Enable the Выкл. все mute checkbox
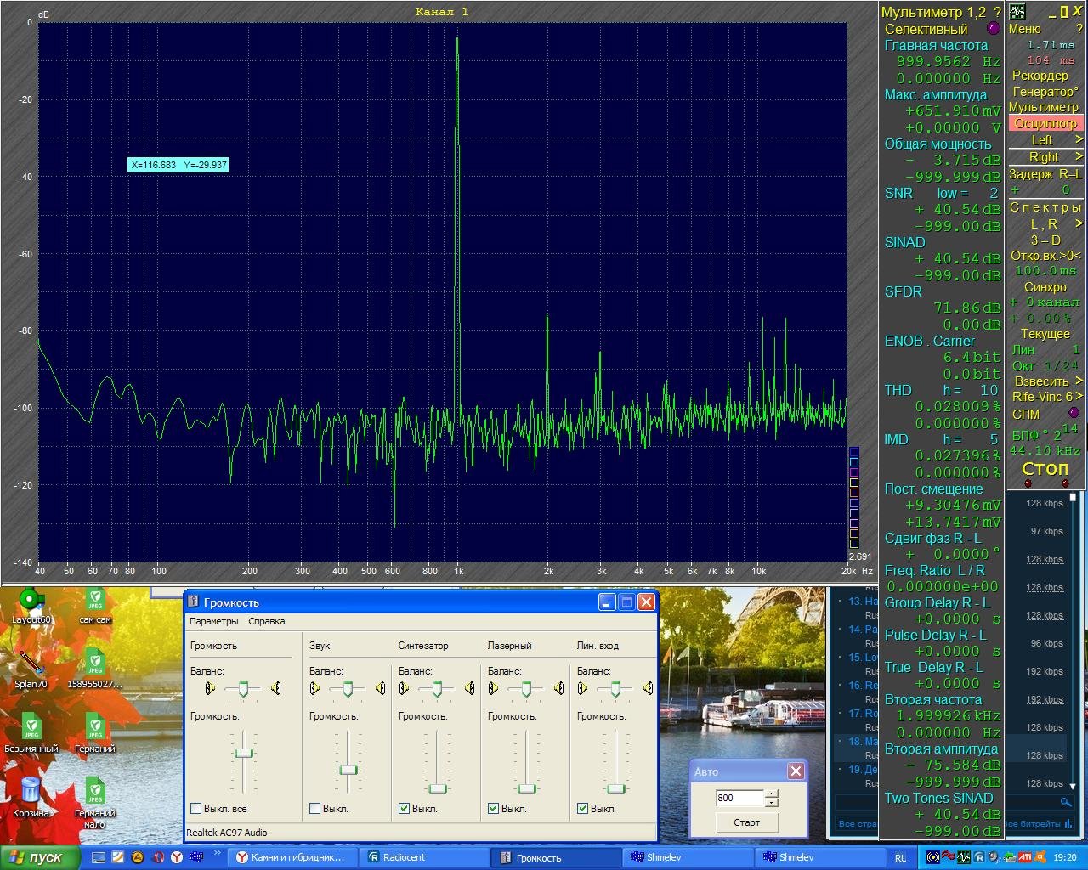Screen dimensions: 1088x870 click(196, 809)
